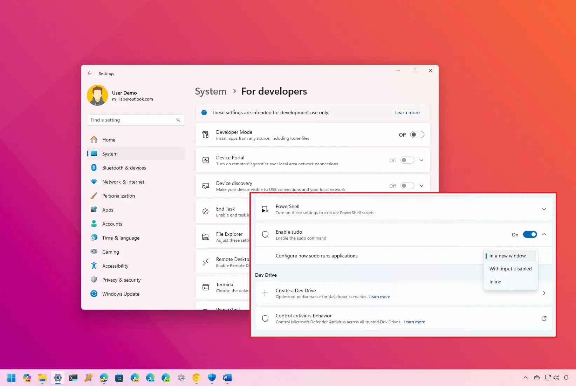This screenshot has width=576, height=386.
Task: Select the Network & internet sidebar icon
Action: pyautogui.click(x=94, y=181)
